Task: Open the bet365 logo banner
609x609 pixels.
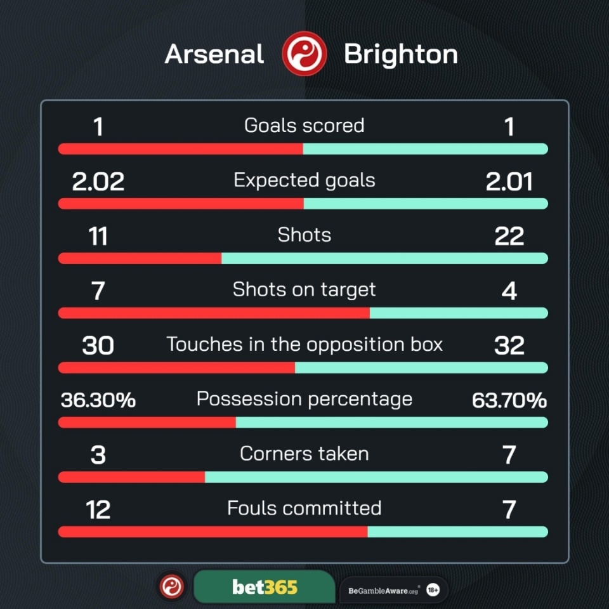Action: tap(265, 587)
